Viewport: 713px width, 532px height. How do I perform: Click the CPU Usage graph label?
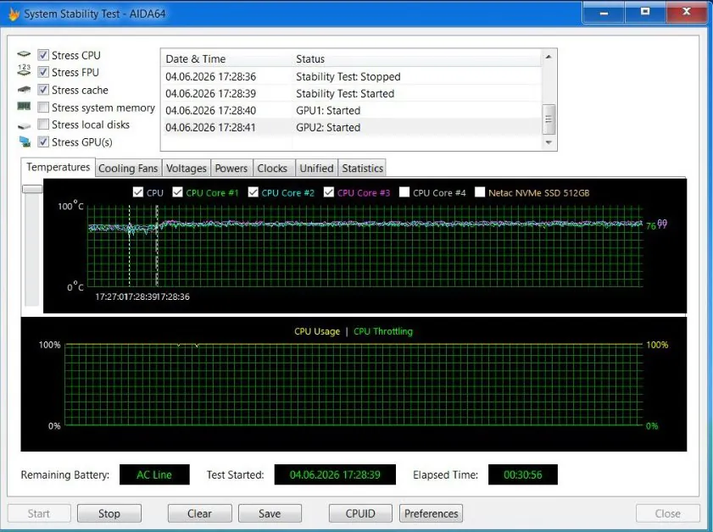coord(317,331)
